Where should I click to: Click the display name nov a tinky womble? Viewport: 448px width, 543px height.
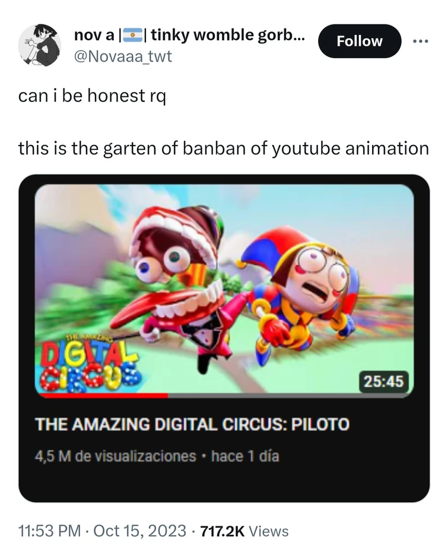point(189,34)
